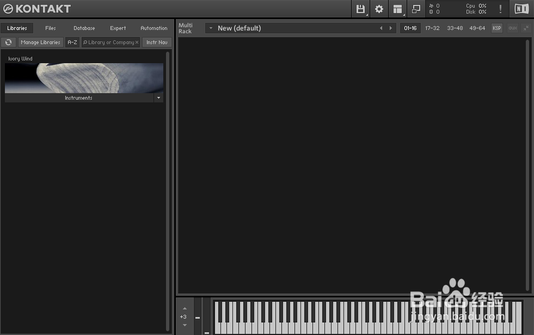Toggle the minimized view icon

pyautogui.click(x=416, y=9)
